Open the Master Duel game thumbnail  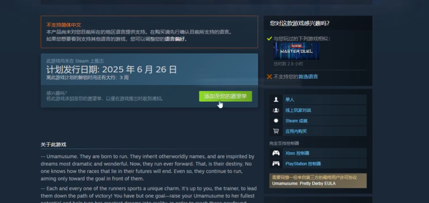tap(296, 51)
